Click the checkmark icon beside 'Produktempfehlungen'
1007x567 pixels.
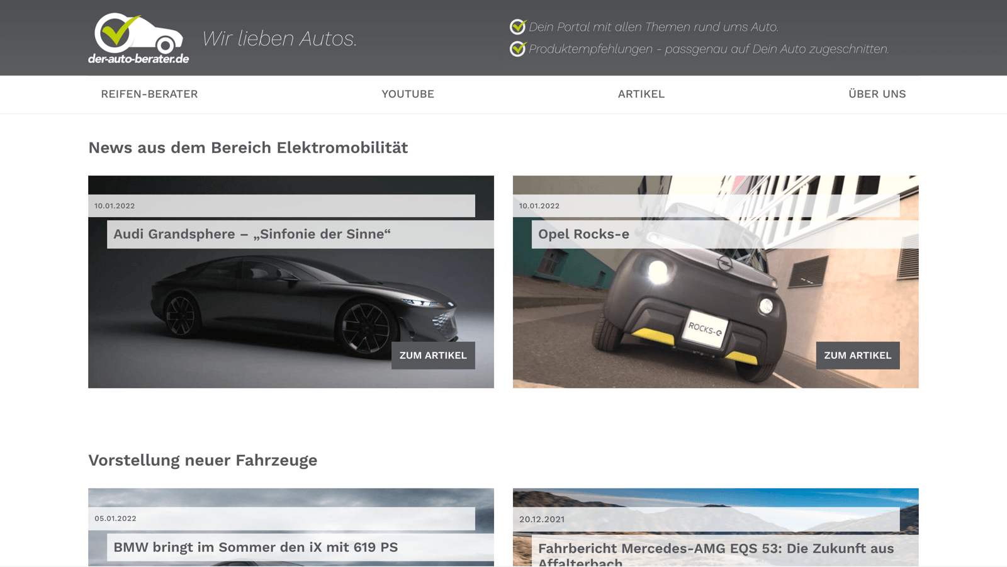pos(517,48)
